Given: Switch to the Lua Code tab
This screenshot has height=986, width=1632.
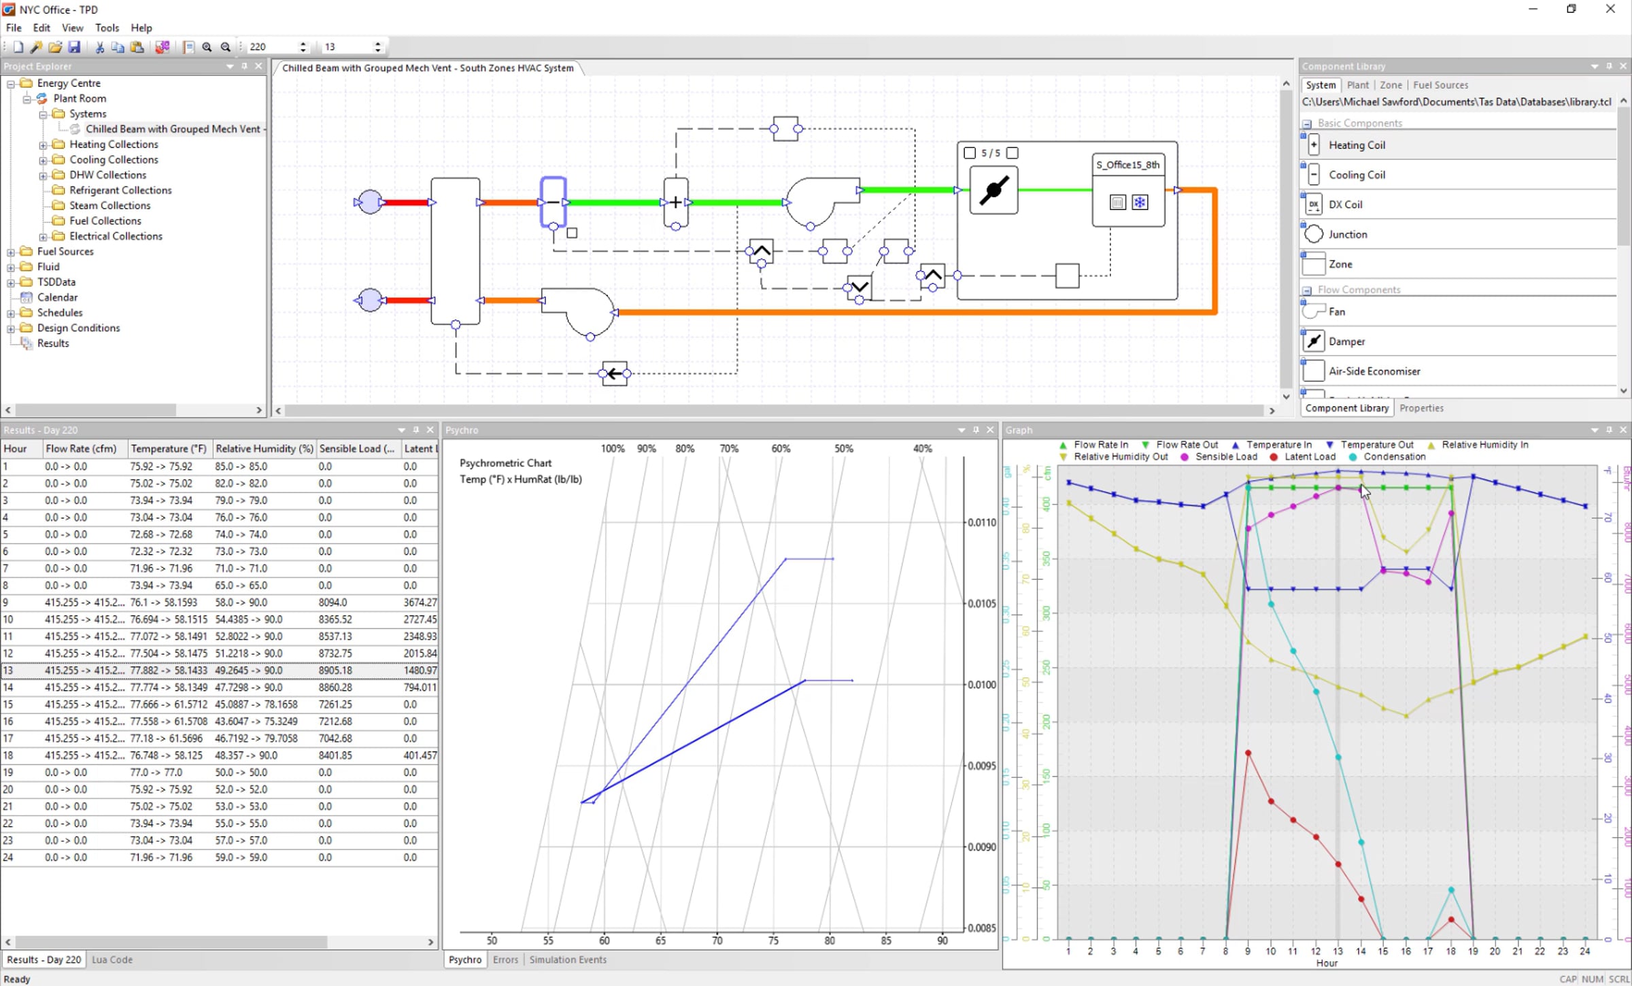Looking at the screenshot, I should [112, 959].
